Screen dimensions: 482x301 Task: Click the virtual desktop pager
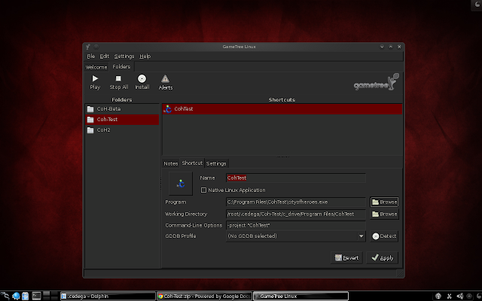click(50, 296)
